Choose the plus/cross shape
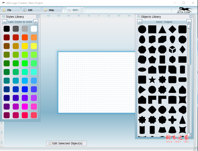Screen dimensions: 198x151 (172, 119)
